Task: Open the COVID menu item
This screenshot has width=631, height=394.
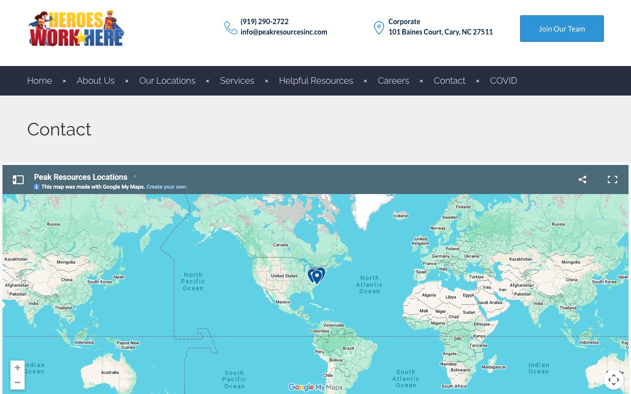Action: [x=503, y=81]
